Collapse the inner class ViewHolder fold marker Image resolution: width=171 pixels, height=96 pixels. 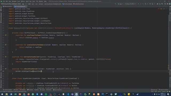click(8, 78)
